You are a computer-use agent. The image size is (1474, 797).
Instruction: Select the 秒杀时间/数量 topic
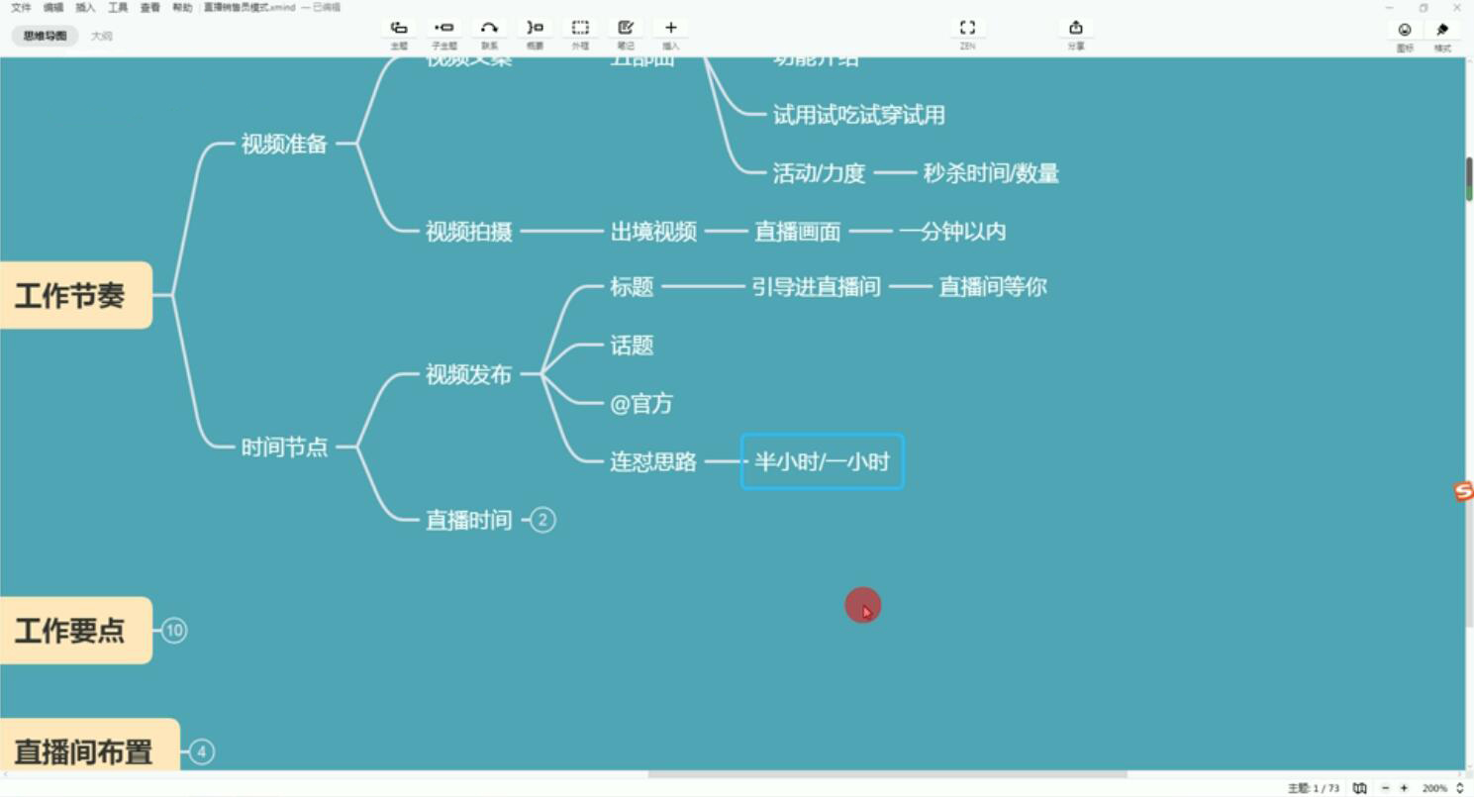(x=991, y=173)
